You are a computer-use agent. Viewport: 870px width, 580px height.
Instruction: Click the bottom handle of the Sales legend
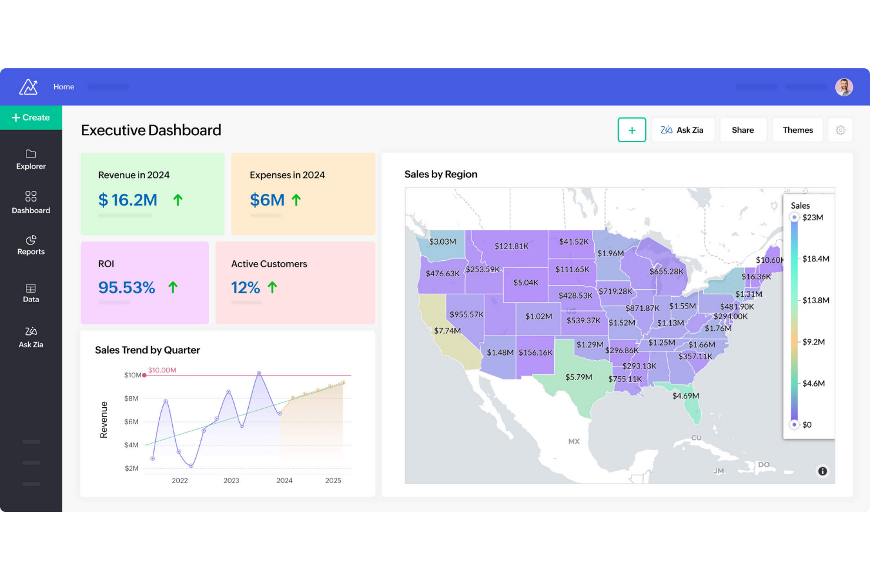(x=795, y=424)
